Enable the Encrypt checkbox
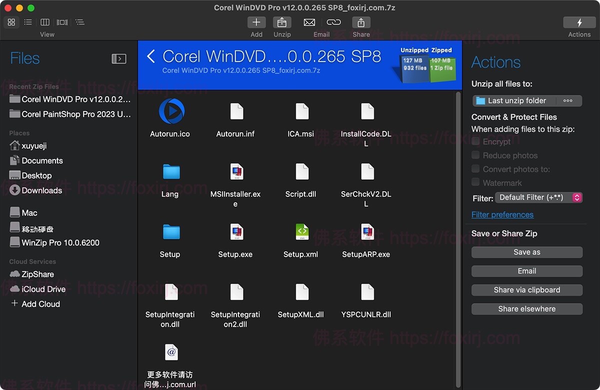 tap(475, 141)
